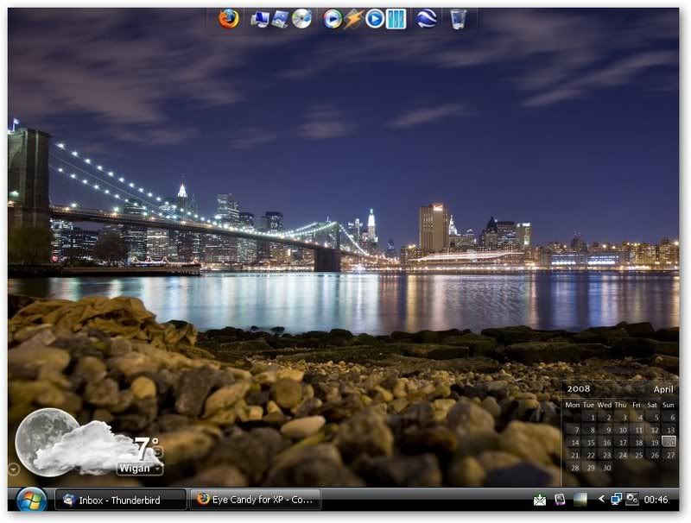Select April 20 on the calendar widget
Image resolution: width=691 pixels, height=523 pixels.
coord(669,442)
